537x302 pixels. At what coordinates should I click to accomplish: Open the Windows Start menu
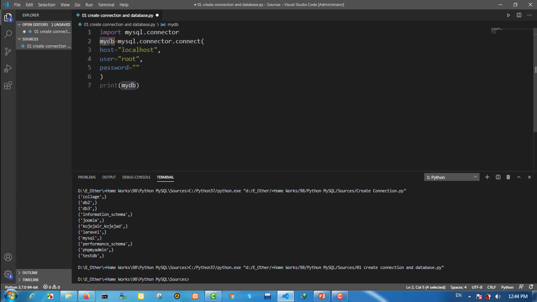(11, 296)
